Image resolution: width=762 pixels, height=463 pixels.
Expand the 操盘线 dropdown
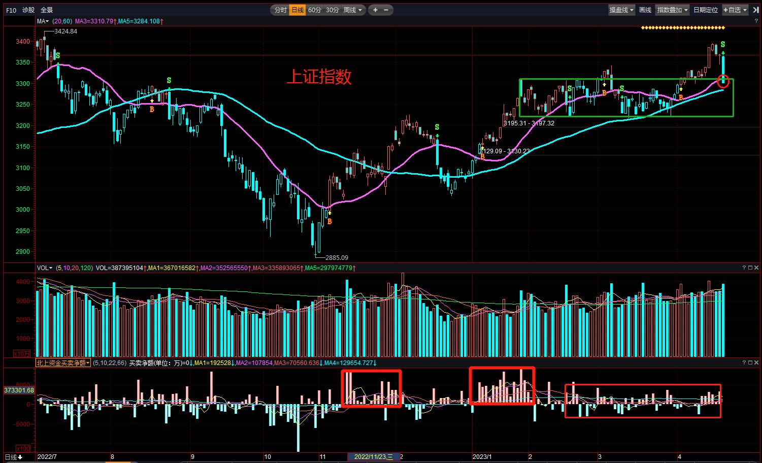621,10
